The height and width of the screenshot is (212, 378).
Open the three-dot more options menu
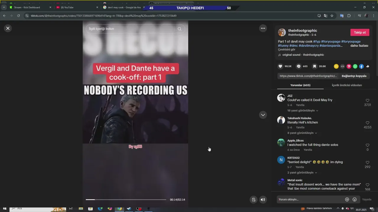263,28
